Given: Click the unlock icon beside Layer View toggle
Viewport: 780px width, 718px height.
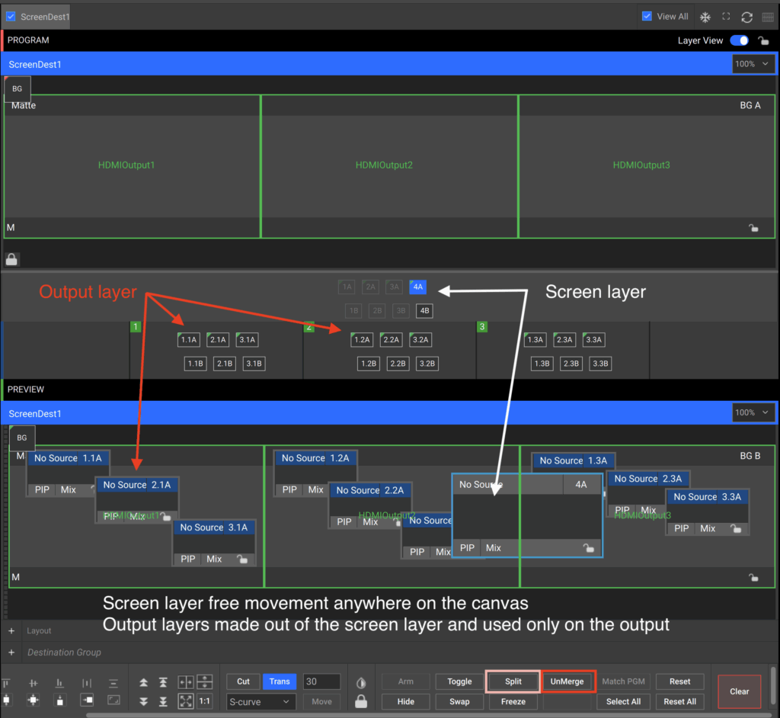Looking at the screenshot, I should pos(763,41).
